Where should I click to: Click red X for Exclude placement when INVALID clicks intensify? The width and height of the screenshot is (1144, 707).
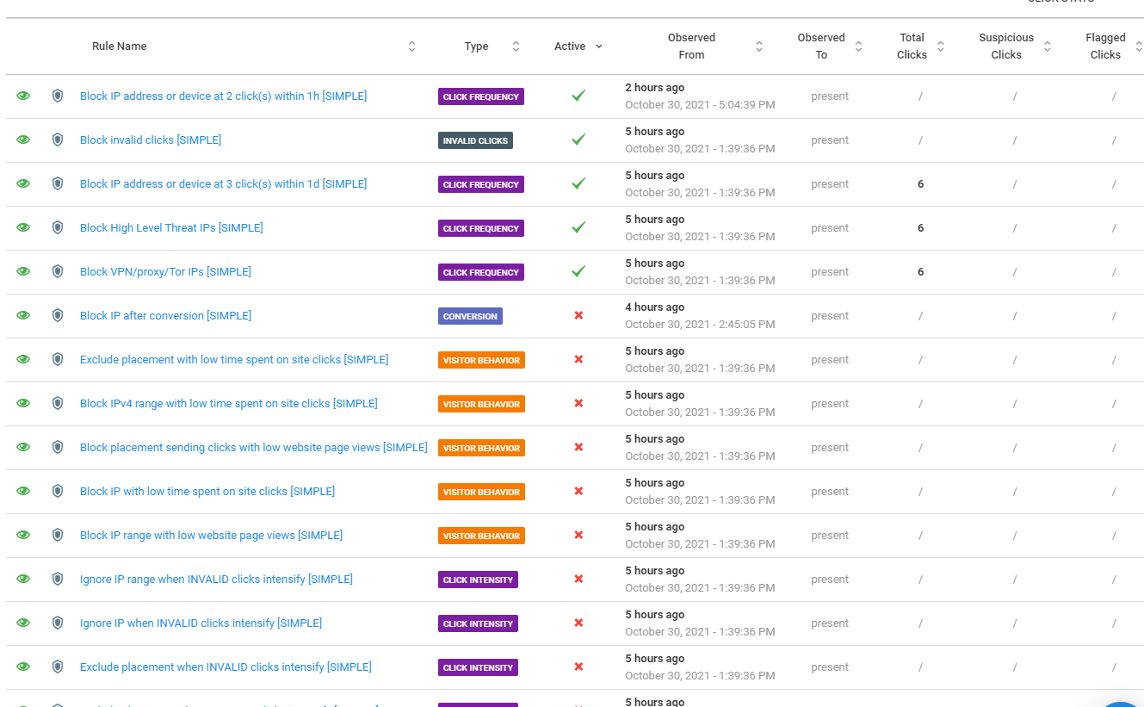578,667
